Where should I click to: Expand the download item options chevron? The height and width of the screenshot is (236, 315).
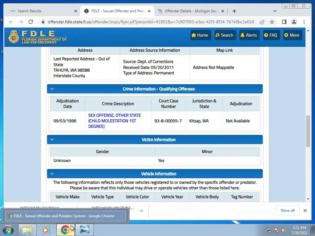click(142, 211)
